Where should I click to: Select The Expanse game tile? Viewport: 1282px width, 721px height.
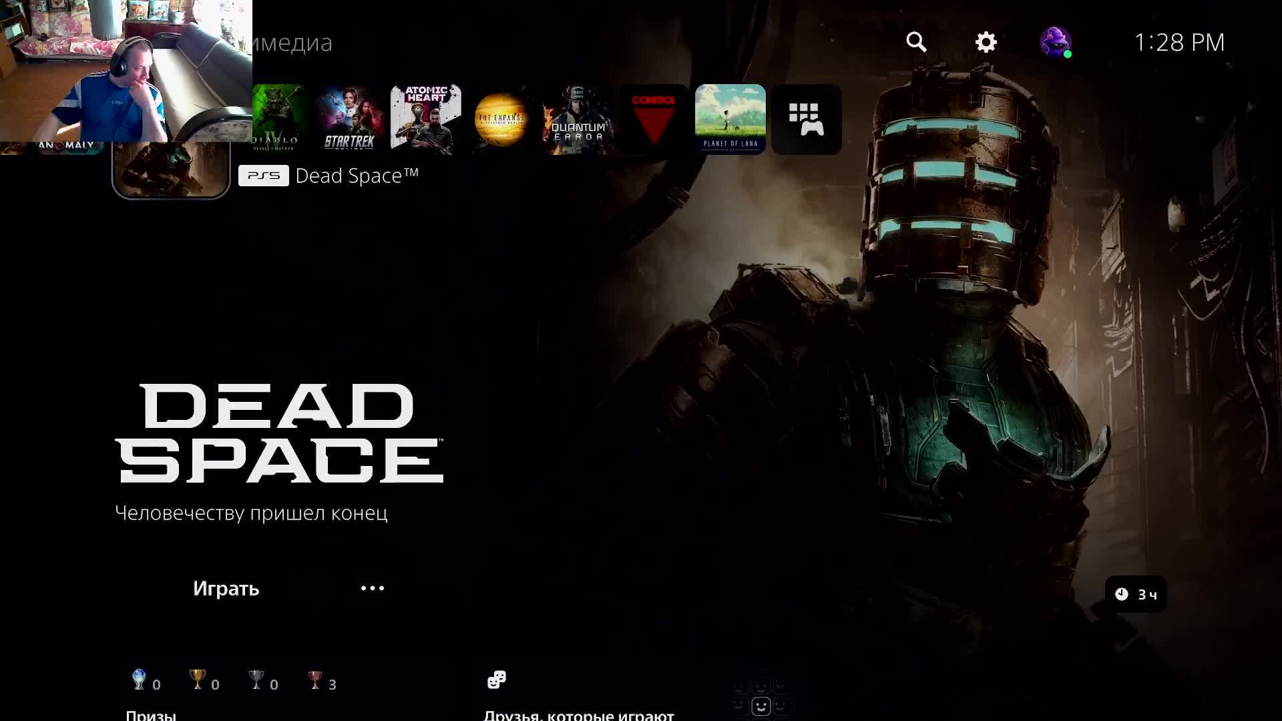[x=501, y=119]
